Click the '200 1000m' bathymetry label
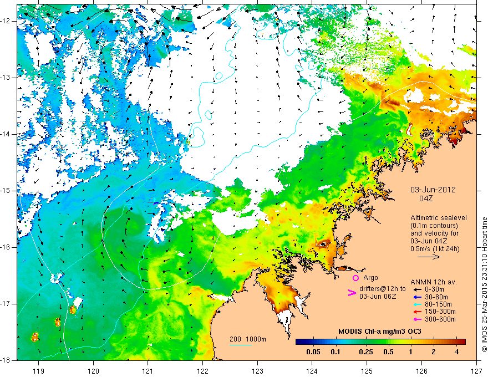The height and width of the screenshot is (377, 488). [x=248, y=339]
